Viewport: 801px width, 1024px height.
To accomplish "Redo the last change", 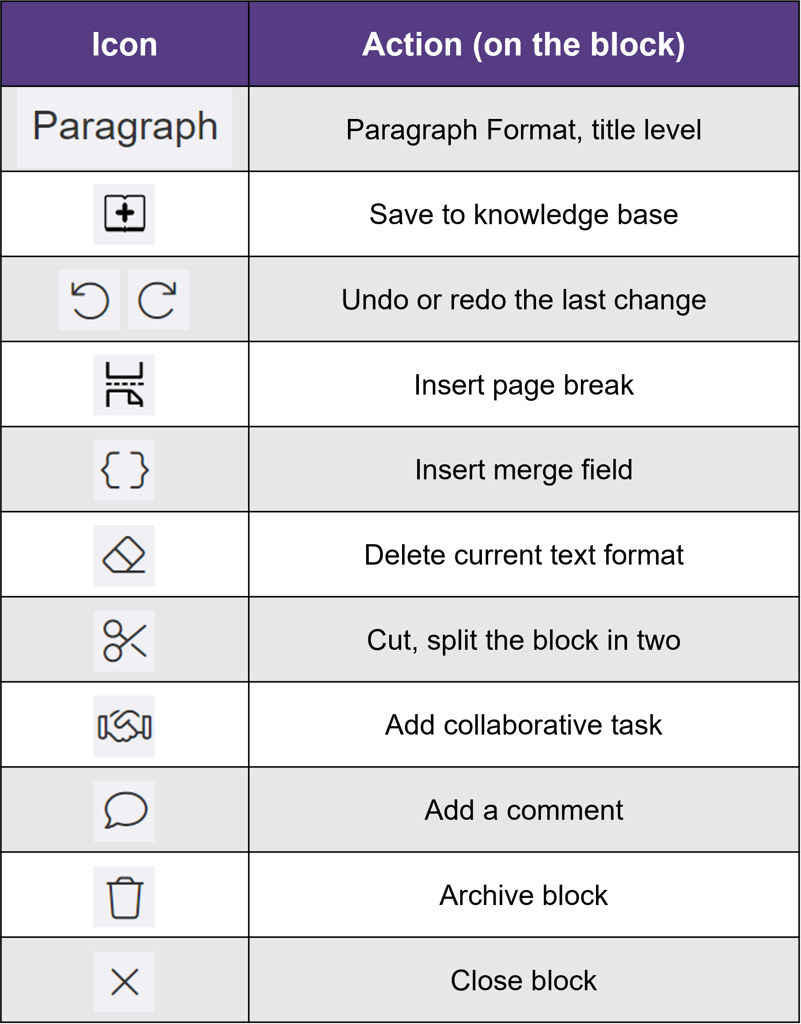I will pos(158,300).
